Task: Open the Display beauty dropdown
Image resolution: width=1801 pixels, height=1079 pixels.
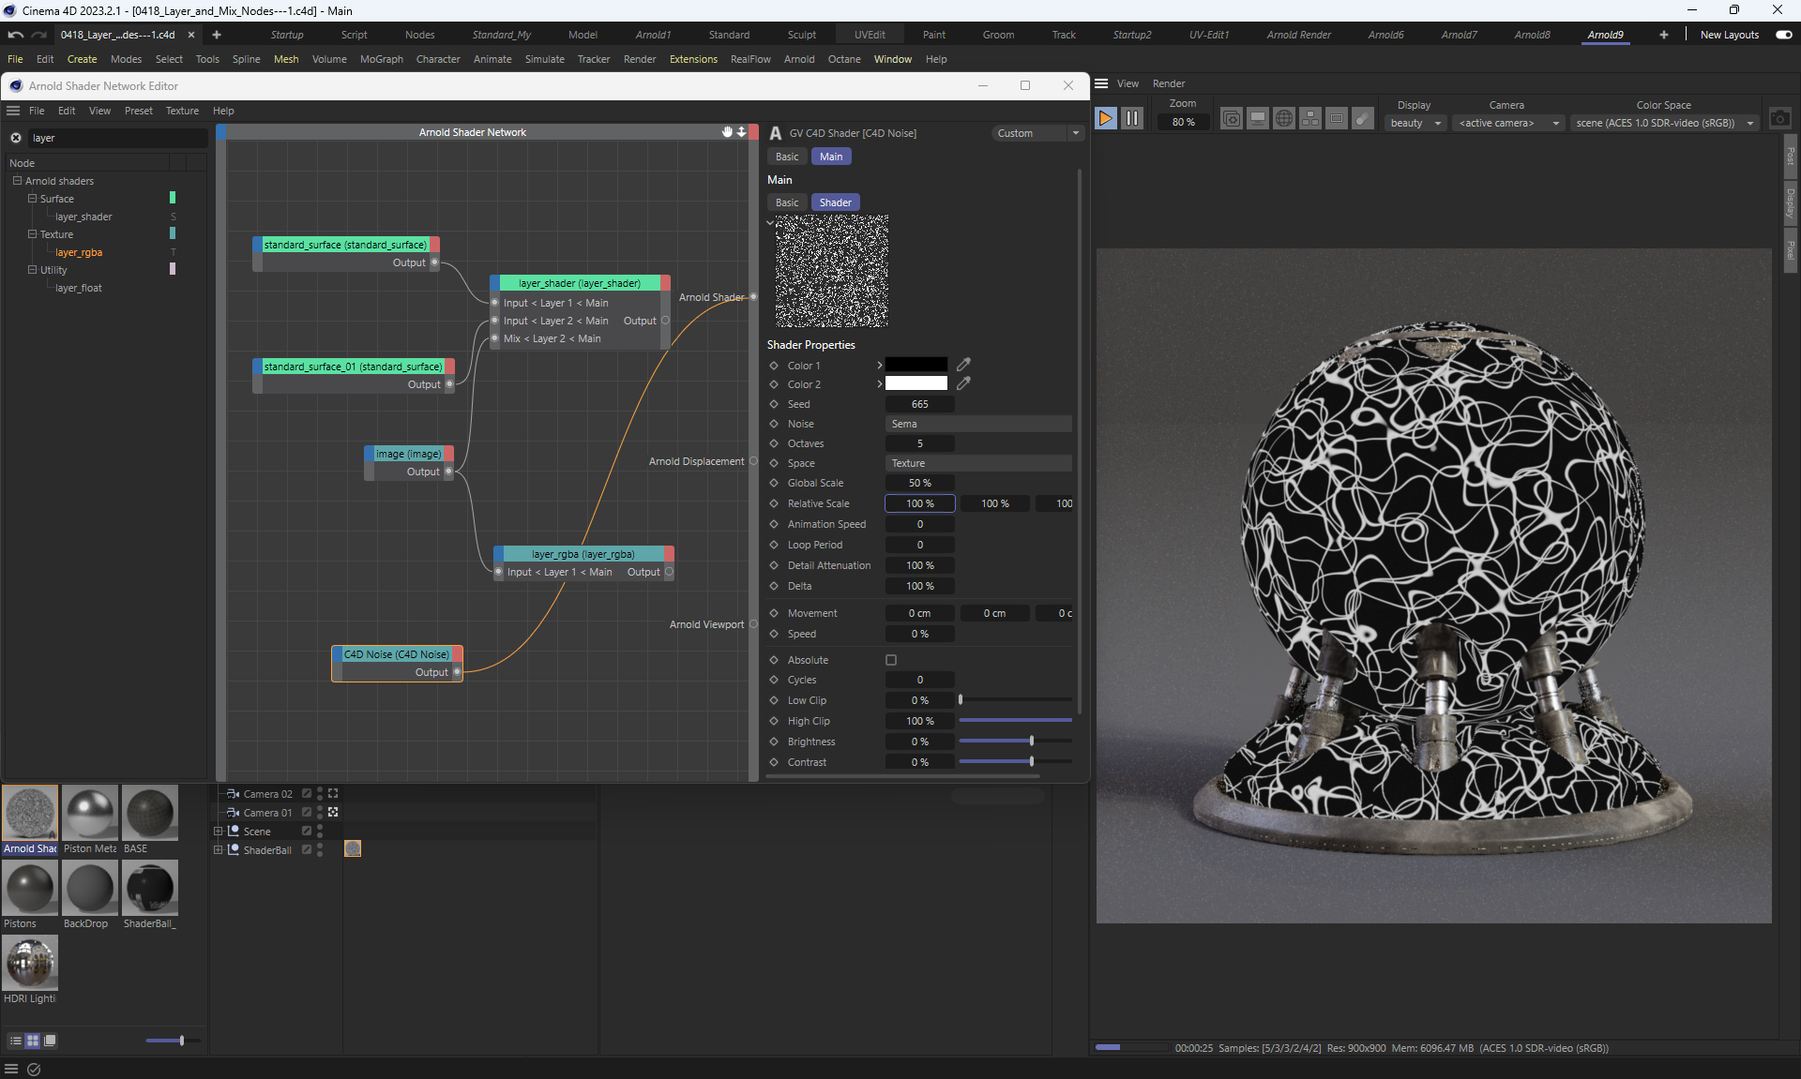Action: pyautogui.click(x=1415, y=123)
